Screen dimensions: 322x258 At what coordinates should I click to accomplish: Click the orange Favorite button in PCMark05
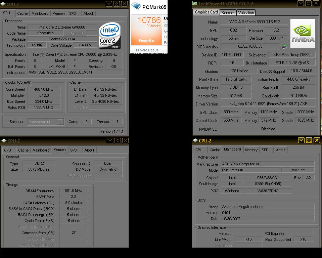click(146, 41)
